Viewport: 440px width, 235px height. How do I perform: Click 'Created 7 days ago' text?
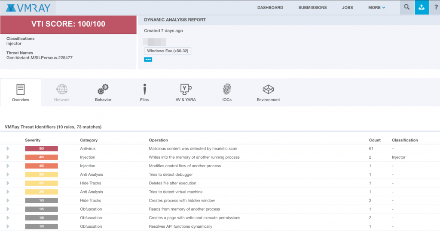[x=163, y=31]
